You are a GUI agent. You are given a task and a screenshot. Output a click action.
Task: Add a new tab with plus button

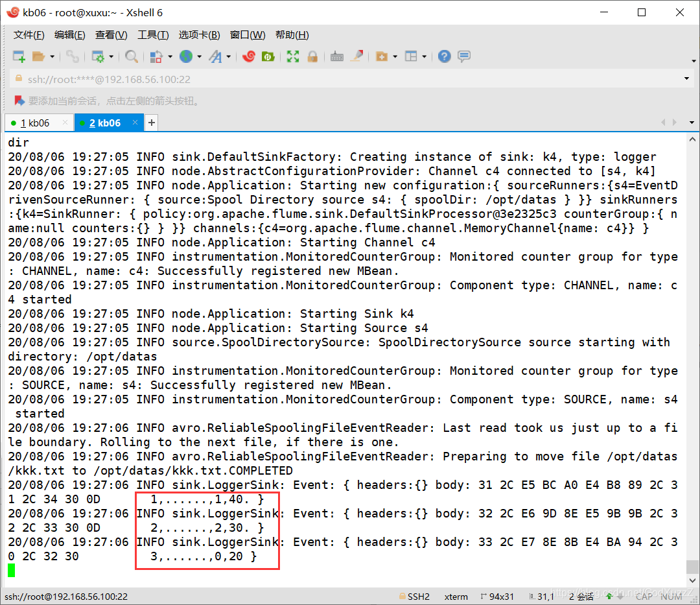(x=152, y=123)
